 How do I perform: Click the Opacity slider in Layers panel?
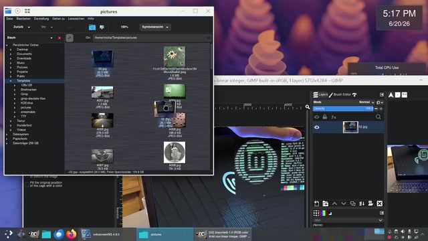point(343,108)
